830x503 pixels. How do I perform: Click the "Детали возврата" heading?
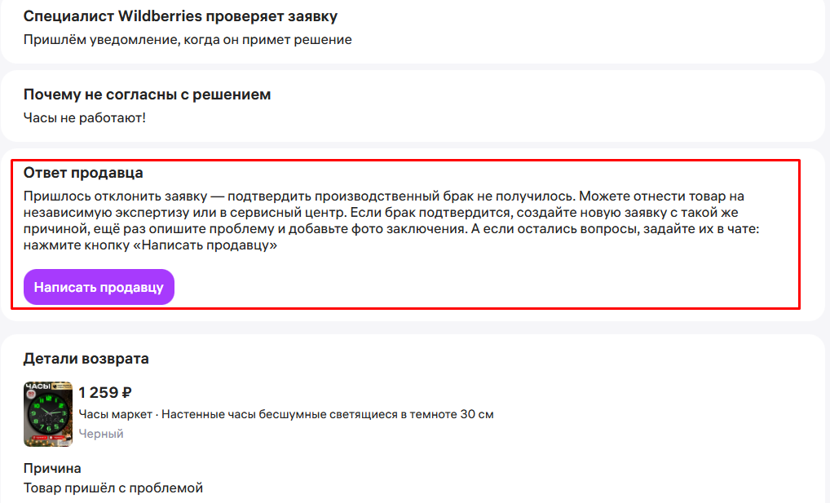pyautogui.click(x=86, y=359)
